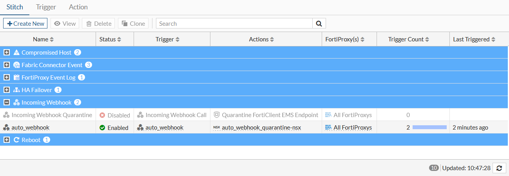Open the Action tab
This screenshot has height=176, width=509.
point(78,7)
